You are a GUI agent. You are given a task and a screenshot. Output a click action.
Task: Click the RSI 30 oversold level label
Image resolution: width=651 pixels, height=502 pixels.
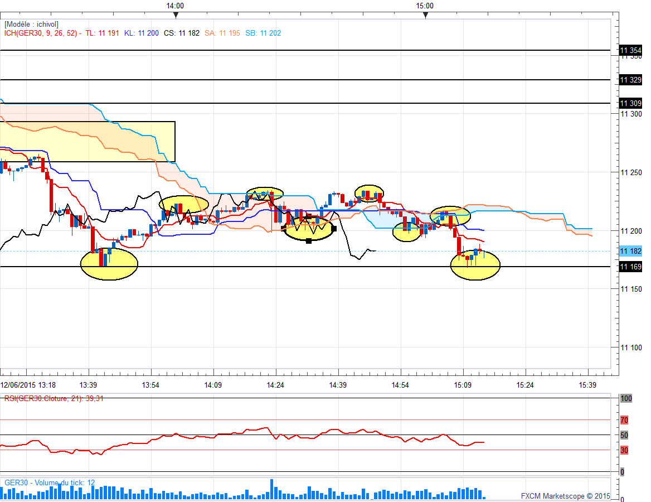pos(624,450)
